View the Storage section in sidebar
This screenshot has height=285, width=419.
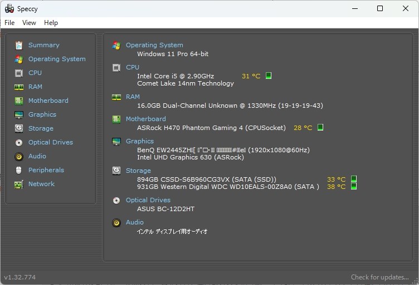41,128
